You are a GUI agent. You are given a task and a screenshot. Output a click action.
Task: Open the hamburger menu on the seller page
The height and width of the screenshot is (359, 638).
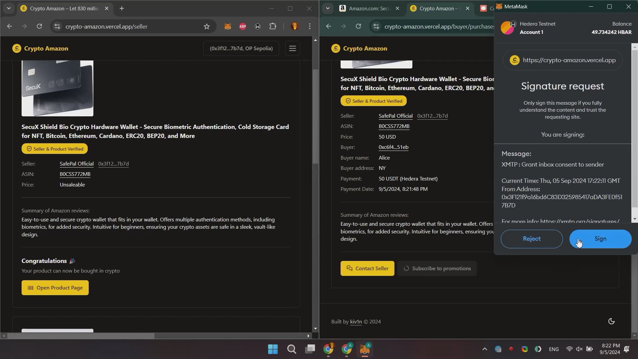(x=292, y=49)
